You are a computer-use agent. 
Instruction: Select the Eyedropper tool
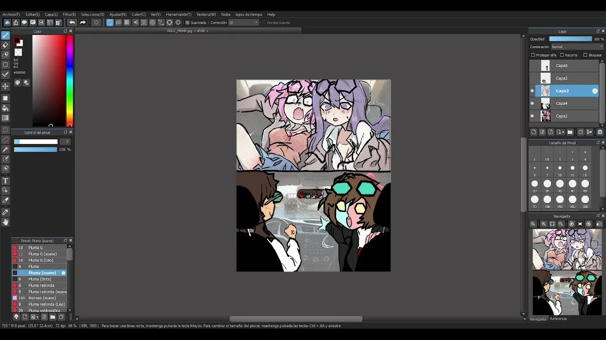[6, 212]
